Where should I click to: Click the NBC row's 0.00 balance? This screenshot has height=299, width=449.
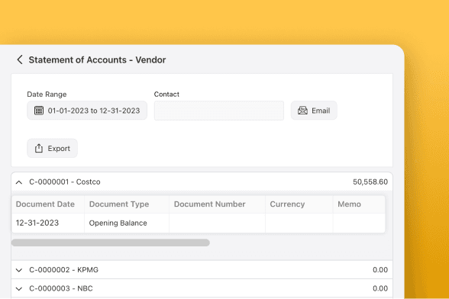click(380, 288)
